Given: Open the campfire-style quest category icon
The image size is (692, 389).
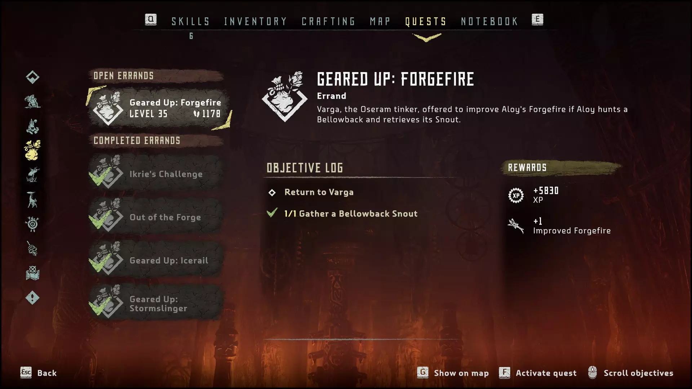Looking at the screenshot, I should click(x=32, y=126).
